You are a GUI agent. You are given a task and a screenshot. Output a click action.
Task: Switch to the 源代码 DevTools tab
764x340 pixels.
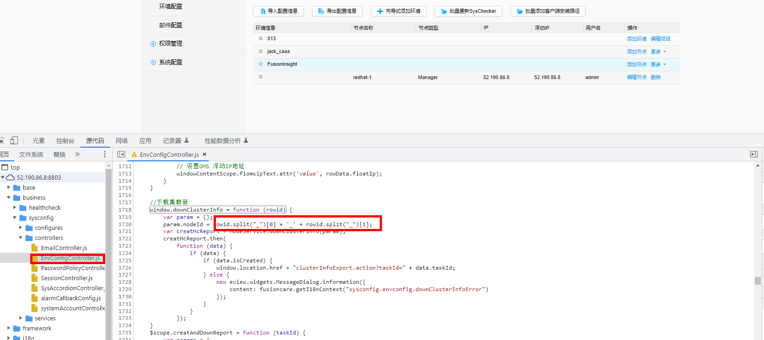95,141
